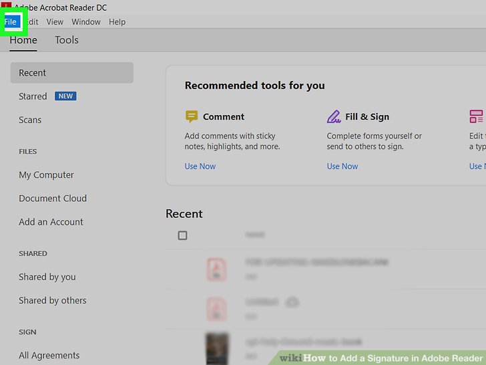Screen dimensions: 486x365
Task: Use Now link under Comment
Action: pos(200,166)
